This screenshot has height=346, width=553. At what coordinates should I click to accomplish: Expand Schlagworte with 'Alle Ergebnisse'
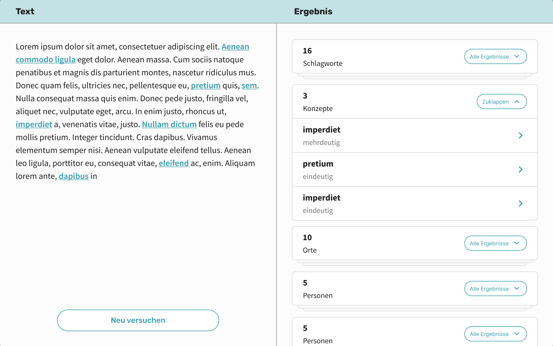(495, 56)
